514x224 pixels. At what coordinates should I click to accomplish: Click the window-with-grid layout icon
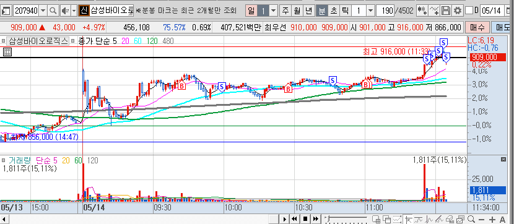click(376, 219)
